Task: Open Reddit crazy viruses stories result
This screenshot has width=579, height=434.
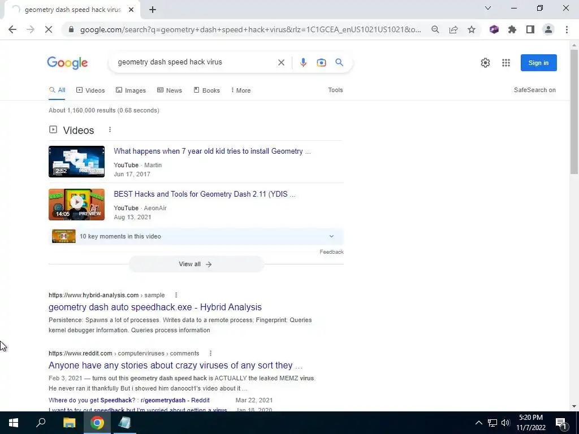Action: (175, 366)
